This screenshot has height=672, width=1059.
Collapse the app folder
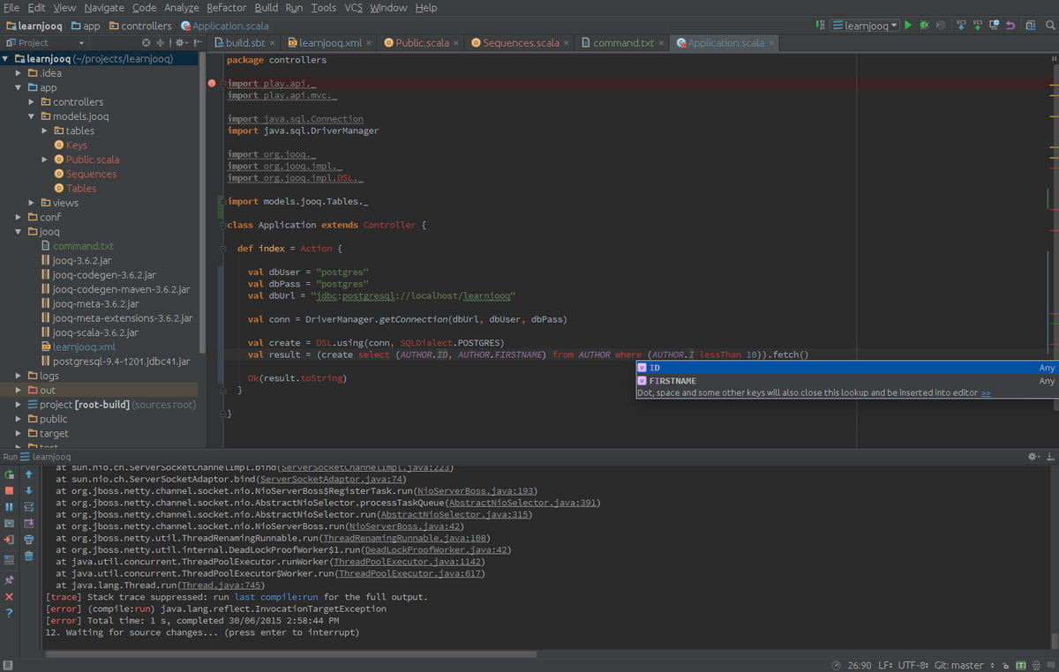click(19, 87)
